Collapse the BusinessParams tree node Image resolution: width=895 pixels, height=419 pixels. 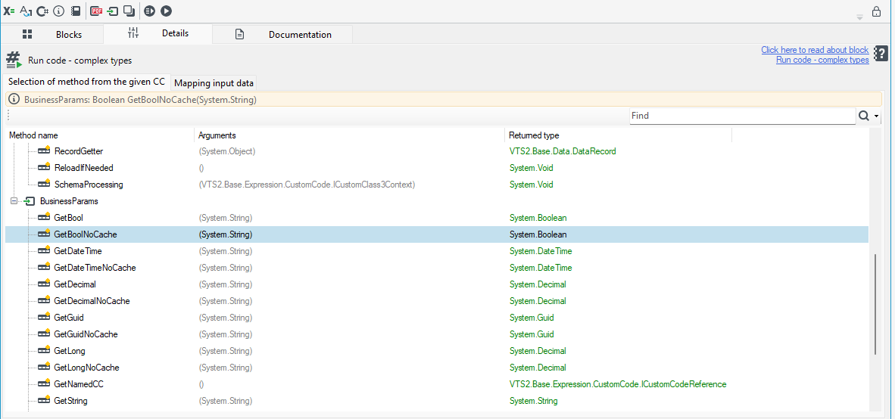point(14,201)
